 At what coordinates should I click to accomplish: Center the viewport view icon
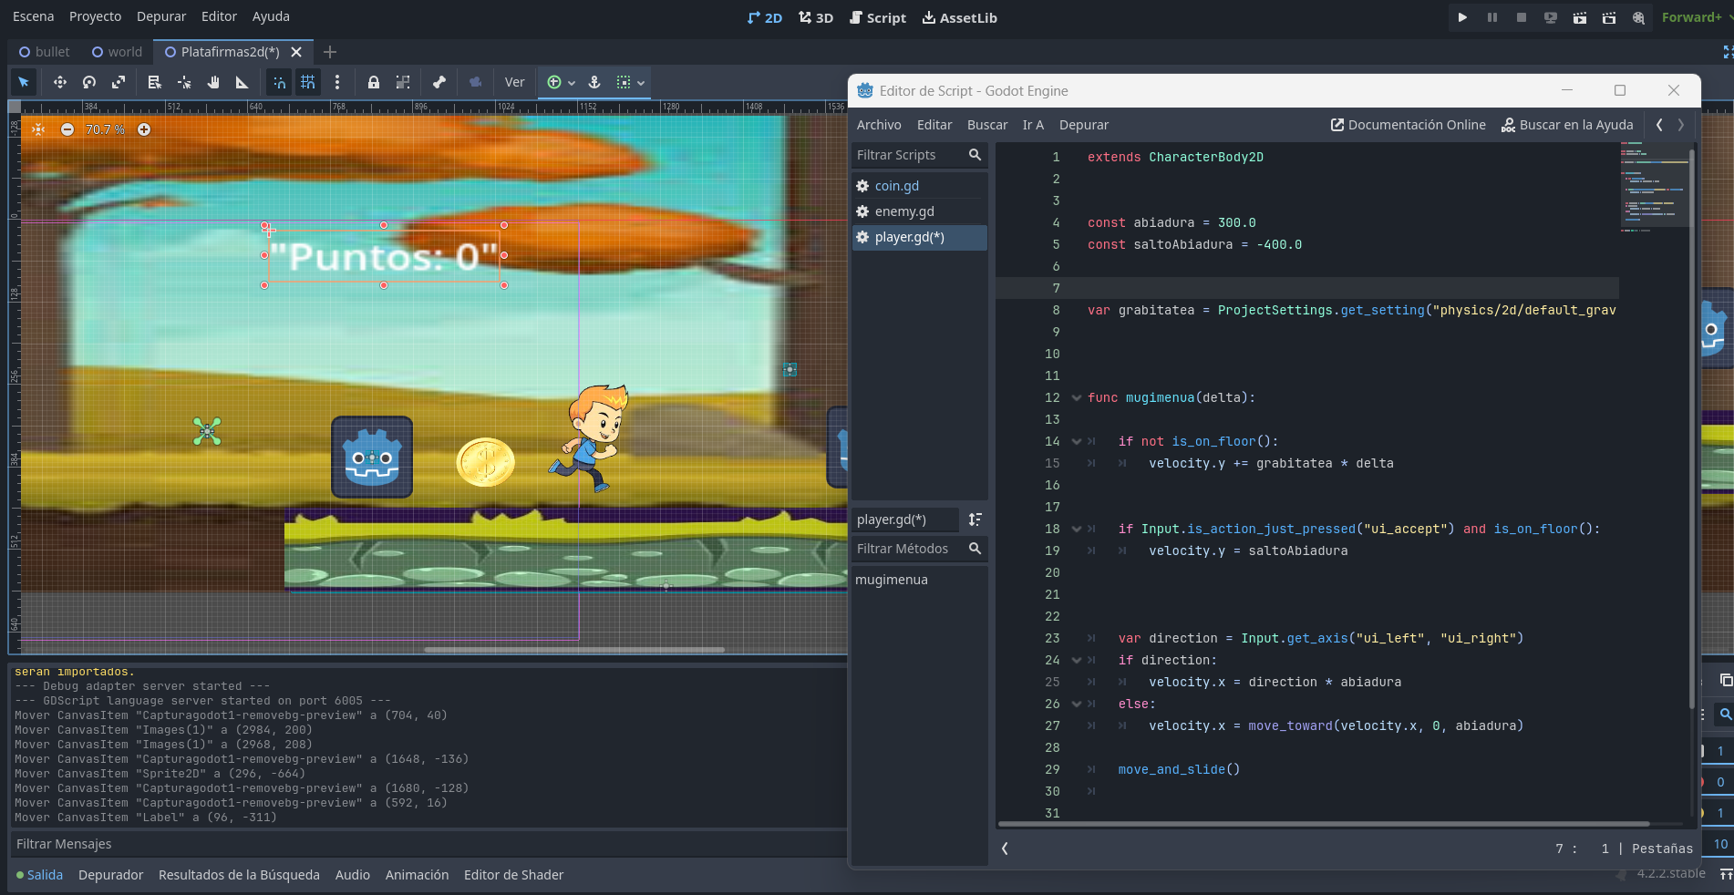pos(38,129)
